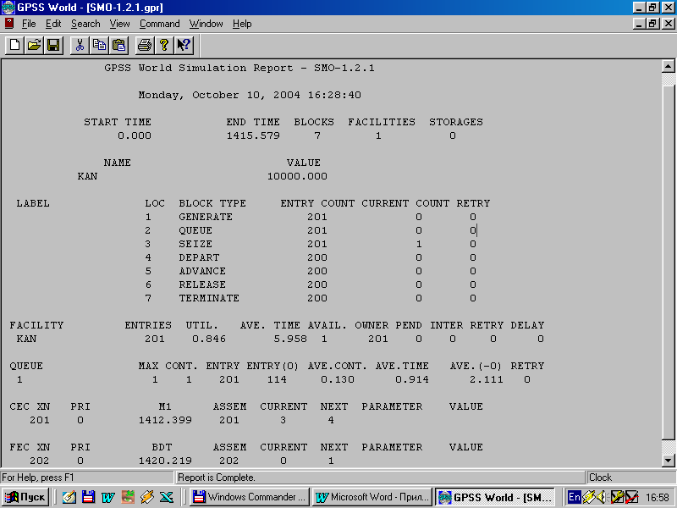Click the QUEUE block type row
The width and height of the screenshot is (677, 508).
[311, 230]
